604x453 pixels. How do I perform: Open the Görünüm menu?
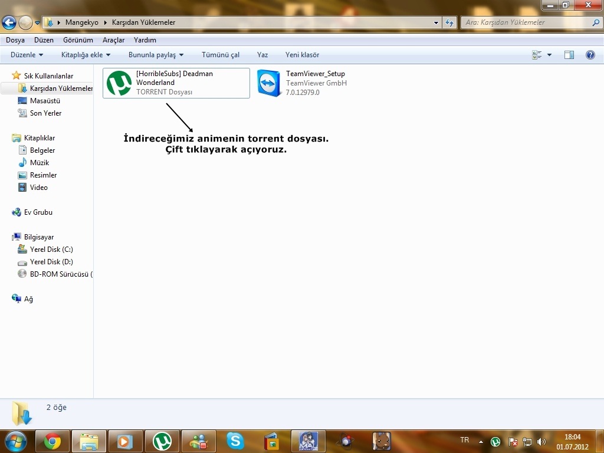pos(78,40)
